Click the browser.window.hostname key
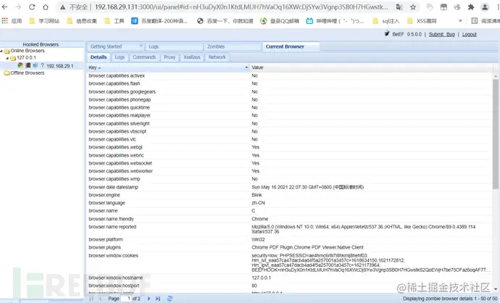Screen dimensions: 500x303 coord(115,278)
